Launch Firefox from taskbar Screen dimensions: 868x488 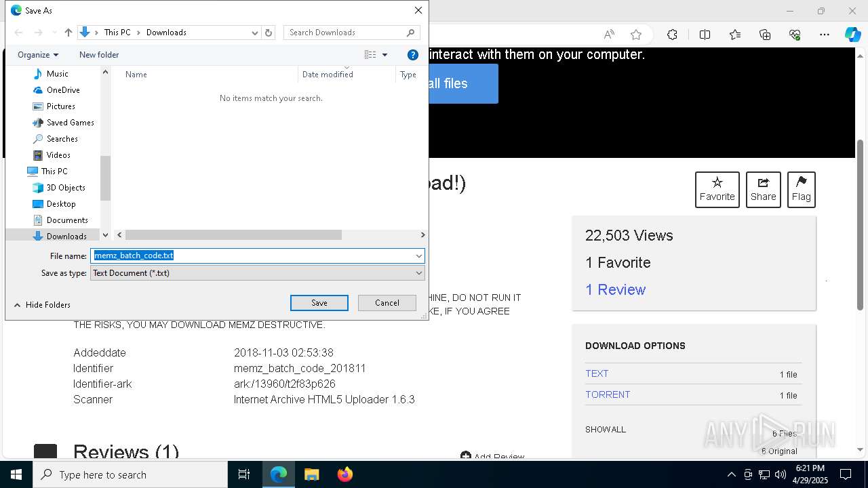(345, 474)
